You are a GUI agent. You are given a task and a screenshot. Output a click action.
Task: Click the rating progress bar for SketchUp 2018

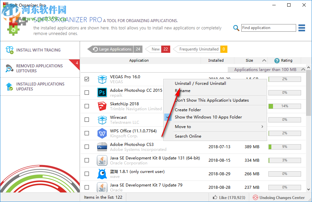[284, 106]
